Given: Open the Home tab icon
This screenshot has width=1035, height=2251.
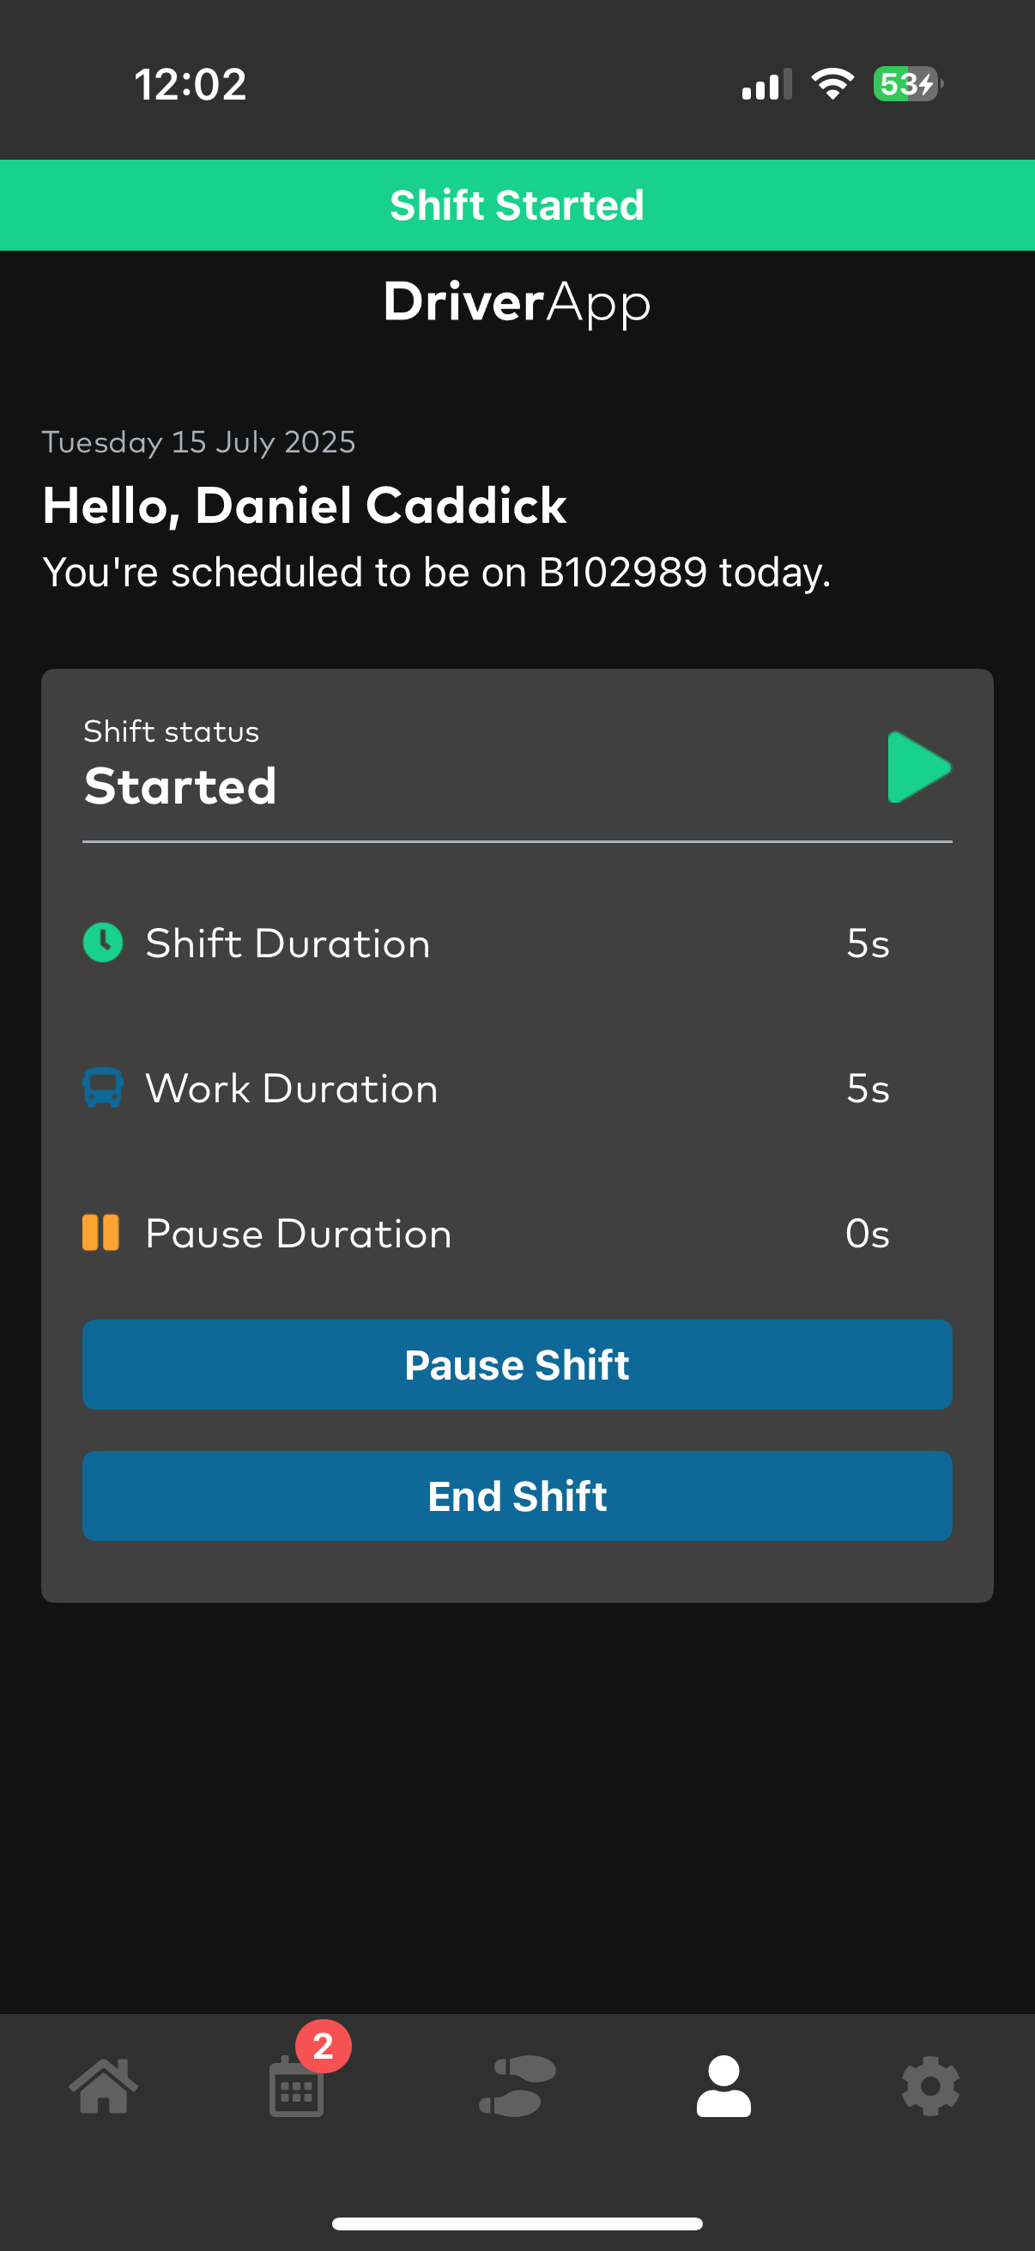Looking at the screenshot, I should (104, 2086).
